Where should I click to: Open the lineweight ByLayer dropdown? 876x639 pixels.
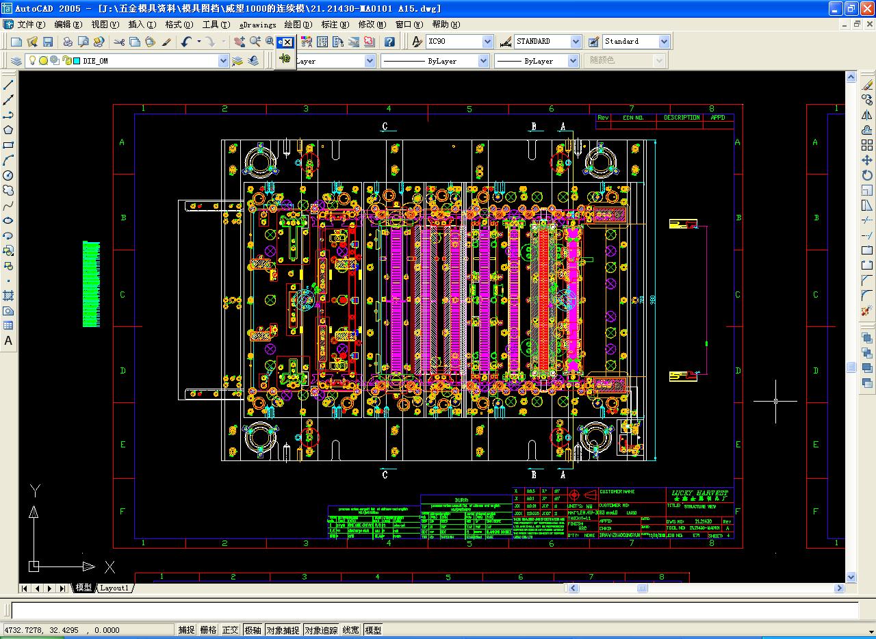click(573, 61)
